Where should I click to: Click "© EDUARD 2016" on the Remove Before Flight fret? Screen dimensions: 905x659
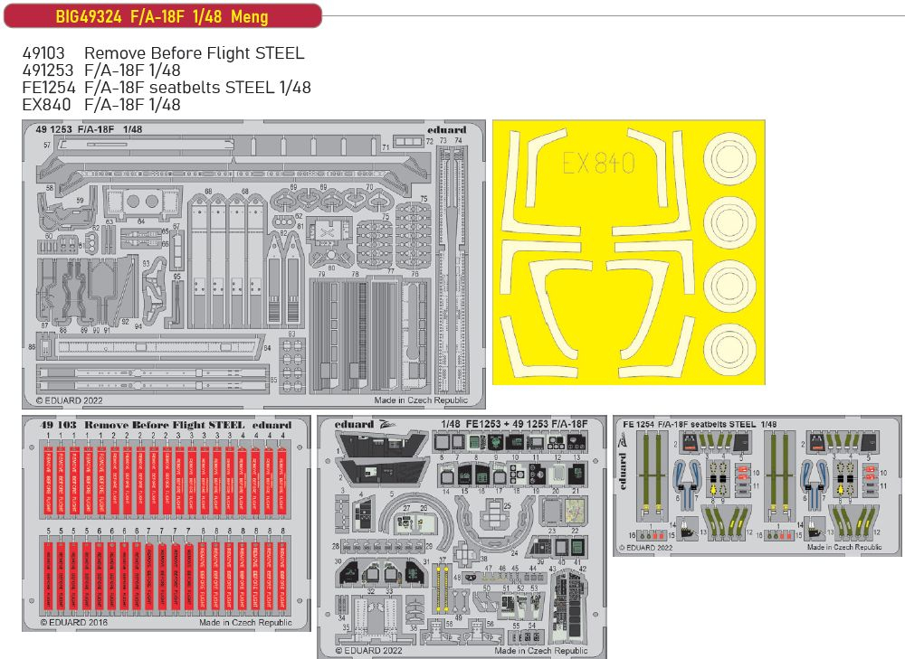[x=74, y=623]
